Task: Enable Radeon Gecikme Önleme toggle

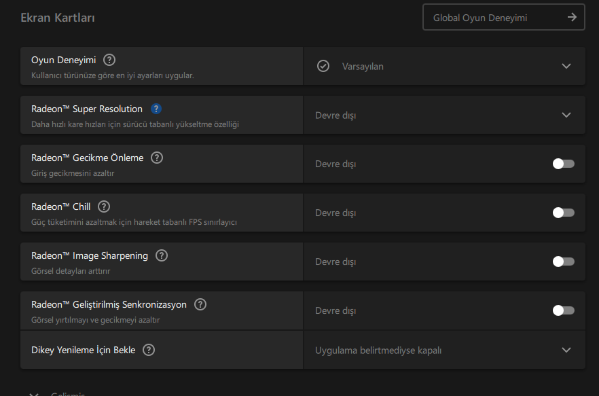Action: pyautogui.click(x=564, y=164)
